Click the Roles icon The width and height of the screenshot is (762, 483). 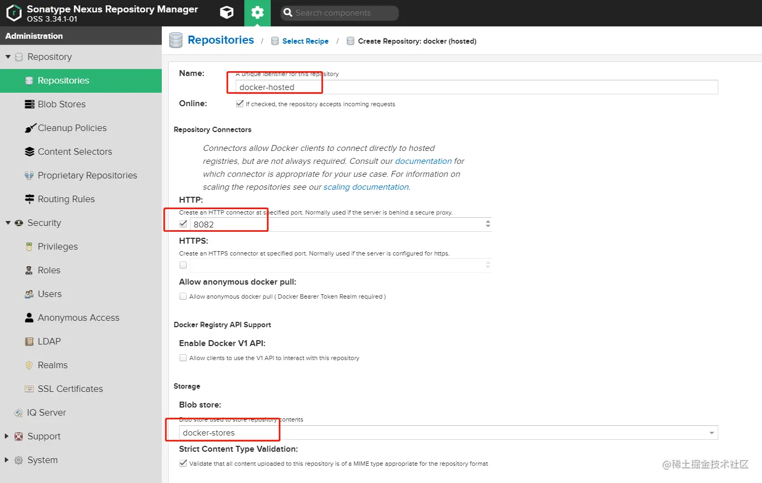click(x=30, y=271)
